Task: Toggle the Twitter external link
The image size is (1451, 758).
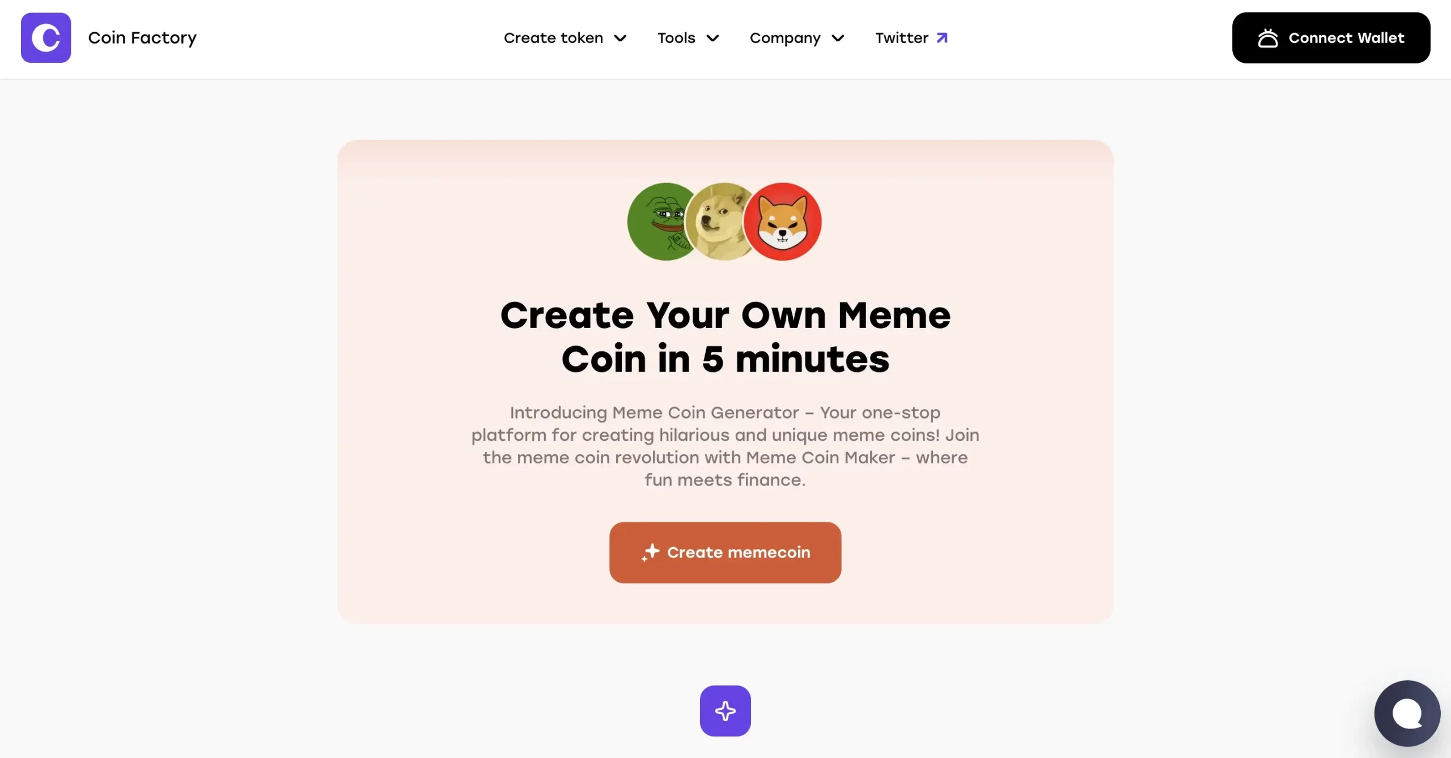Action: pyautogui.click(x=911, y=37)
